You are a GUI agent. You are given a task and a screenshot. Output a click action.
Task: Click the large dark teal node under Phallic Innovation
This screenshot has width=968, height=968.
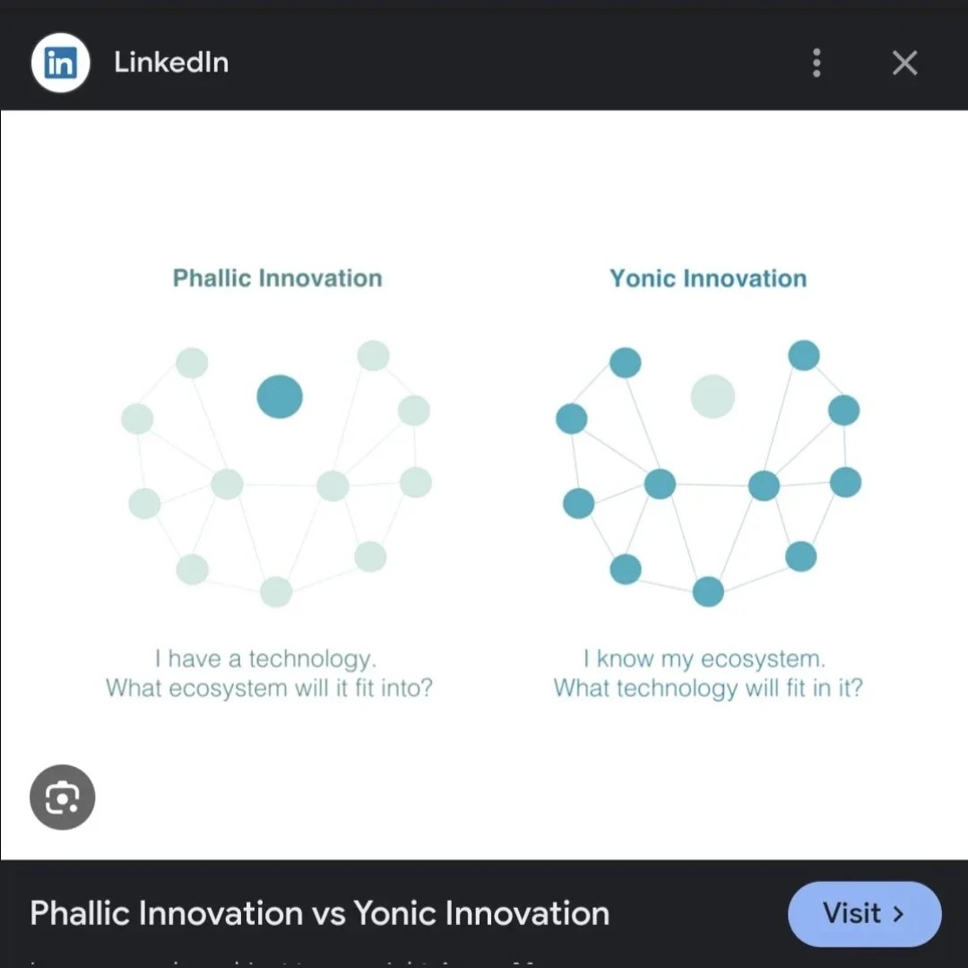pos(280,397)
